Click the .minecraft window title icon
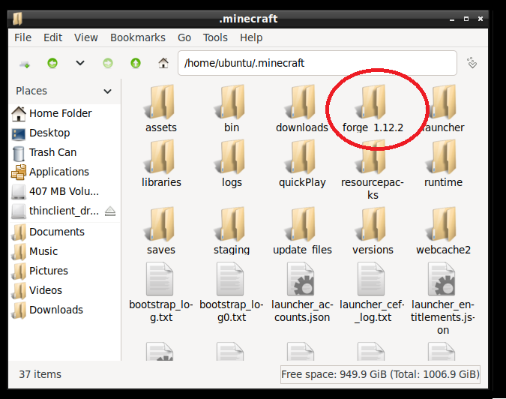 click(17, 19)
